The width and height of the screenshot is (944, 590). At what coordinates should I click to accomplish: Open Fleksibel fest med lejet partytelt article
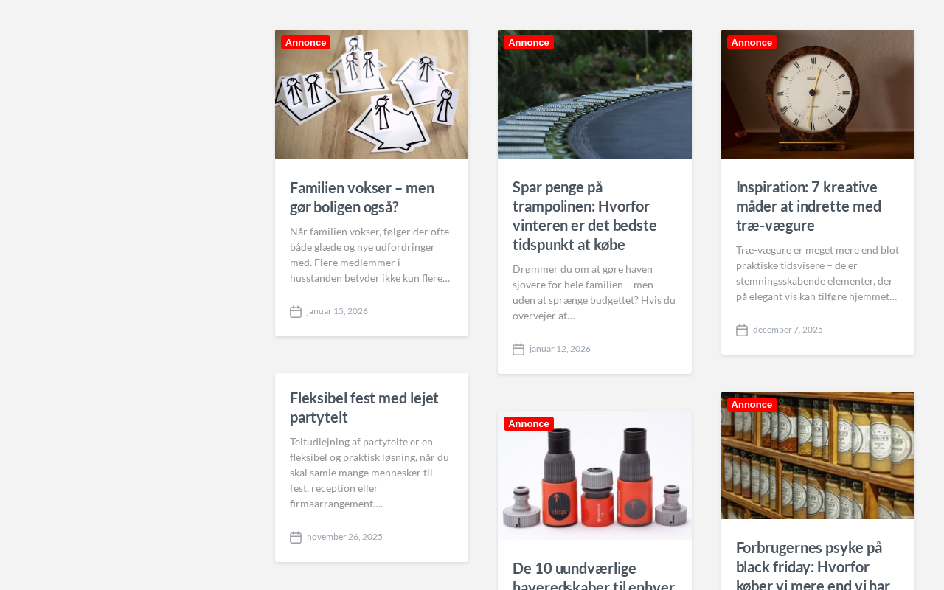point(364,407)
